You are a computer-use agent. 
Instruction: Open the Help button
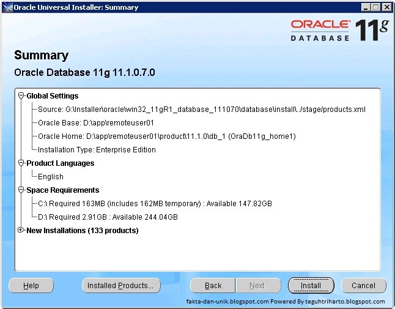tap(31, 286)
